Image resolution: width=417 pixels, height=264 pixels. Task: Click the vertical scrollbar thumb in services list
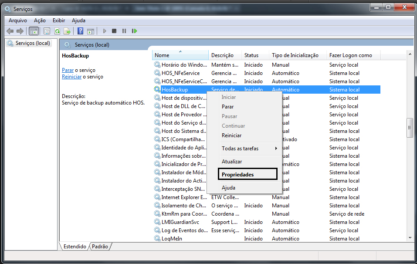(410, 128)
